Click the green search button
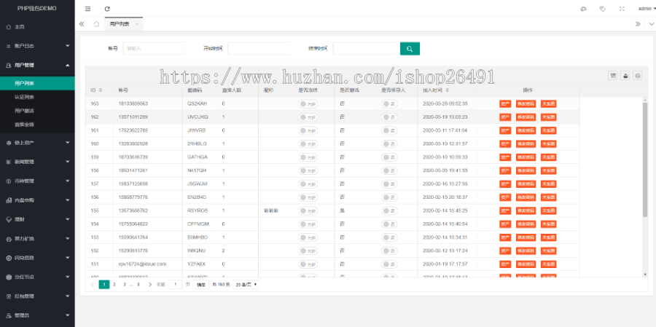Image resolution: width=656 pixels, height=327 pixels. click(x=410, y=49)
